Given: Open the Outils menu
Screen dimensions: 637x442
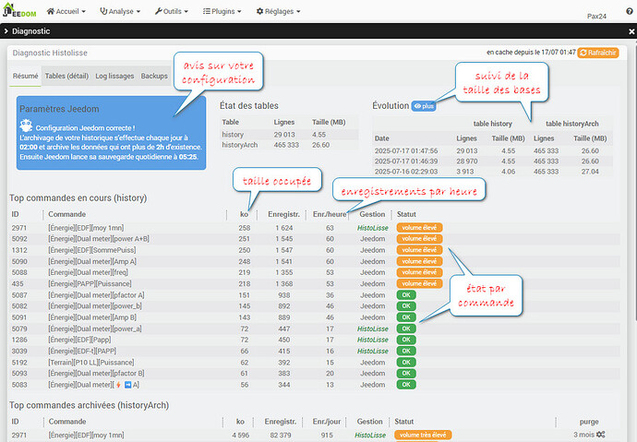Looking at the screenshot, I should [172, 11].
